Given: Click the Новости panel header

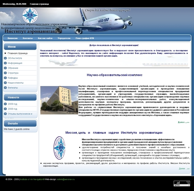Looking at the screenshot, I should pos(20,97).
